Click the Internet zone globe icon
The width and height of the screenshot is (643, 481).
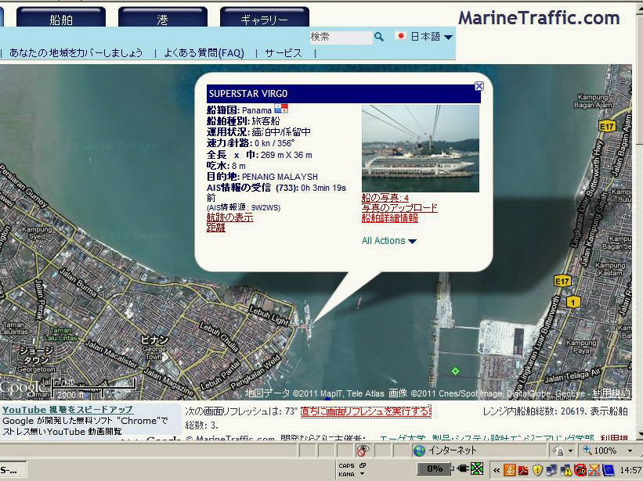pyautogui.click(x=419, y=450)
